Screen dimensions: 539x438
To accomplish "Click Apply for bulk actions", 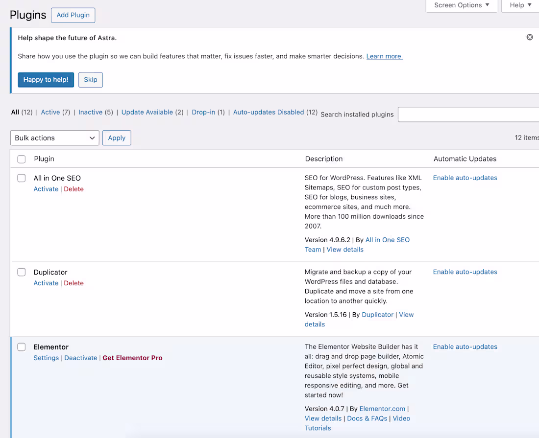I will point(117,138).
